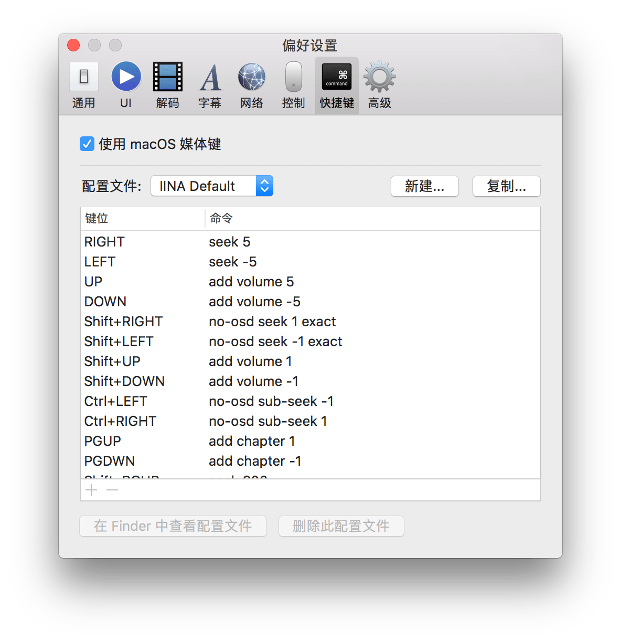Click the 'no-osd sub-seek -1' command
The width and height of the screenshot is (621, 642).
271,401
